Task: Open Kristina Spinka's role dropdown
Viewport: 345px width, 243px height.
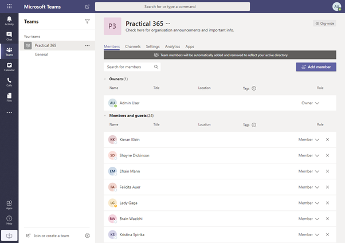Action: tap(309, 234)
